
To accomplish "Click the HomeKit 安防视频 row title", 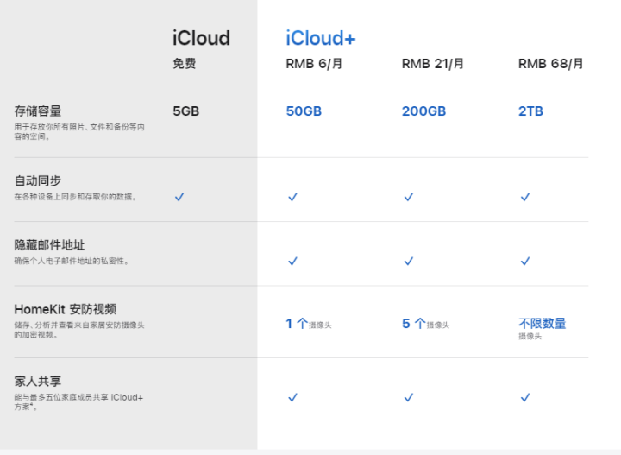I will coord(65,309).
